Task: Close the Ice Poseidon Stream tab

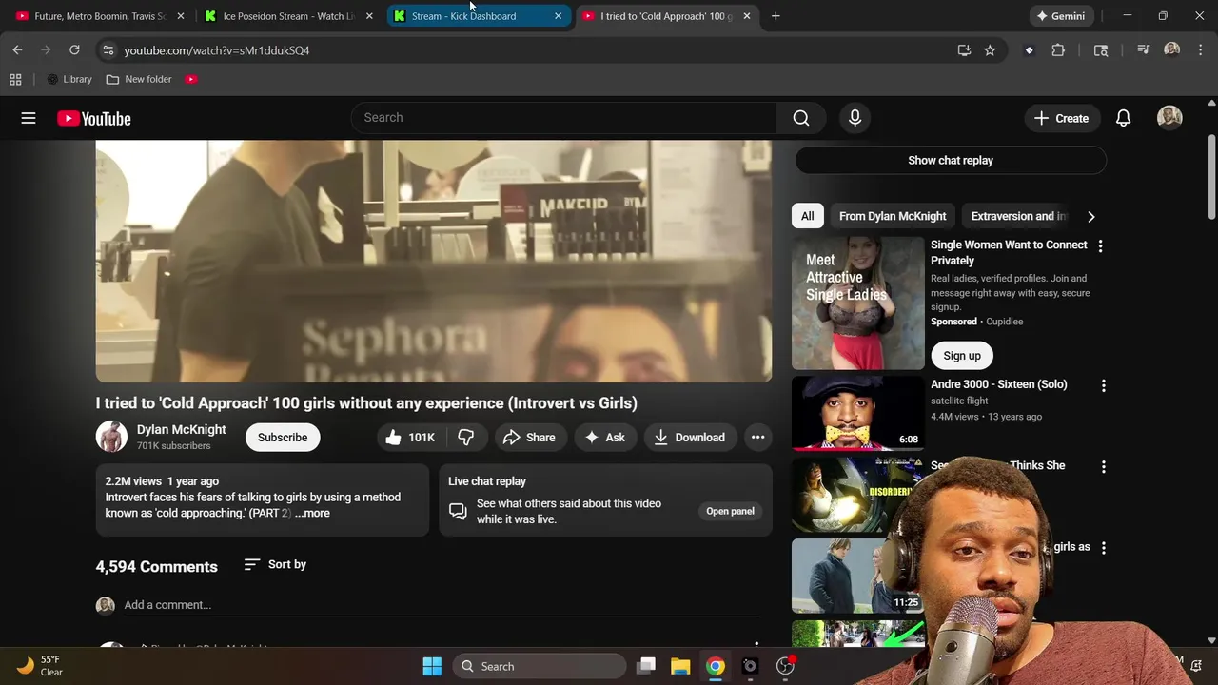Action: click(369, 16)
